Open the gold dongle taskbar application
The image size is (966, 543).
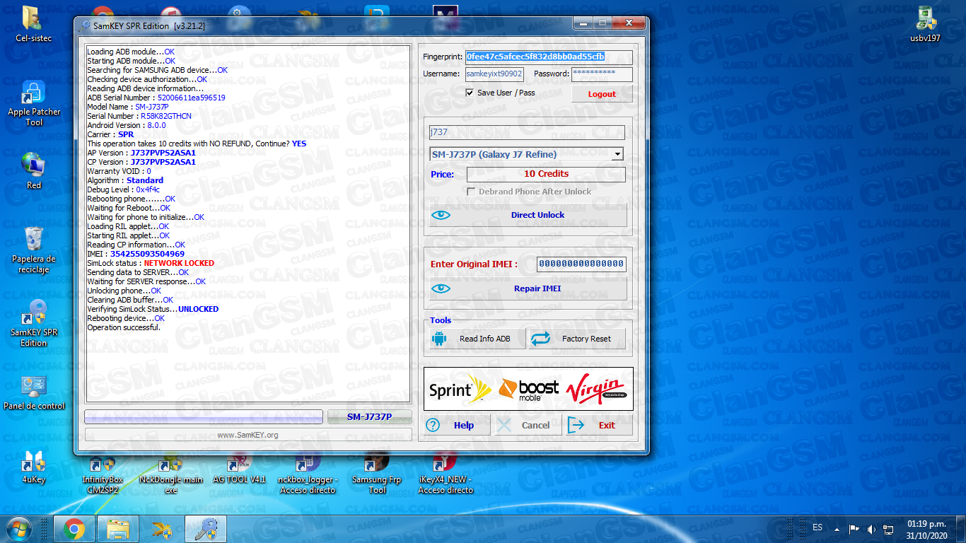tap(162, 529)
